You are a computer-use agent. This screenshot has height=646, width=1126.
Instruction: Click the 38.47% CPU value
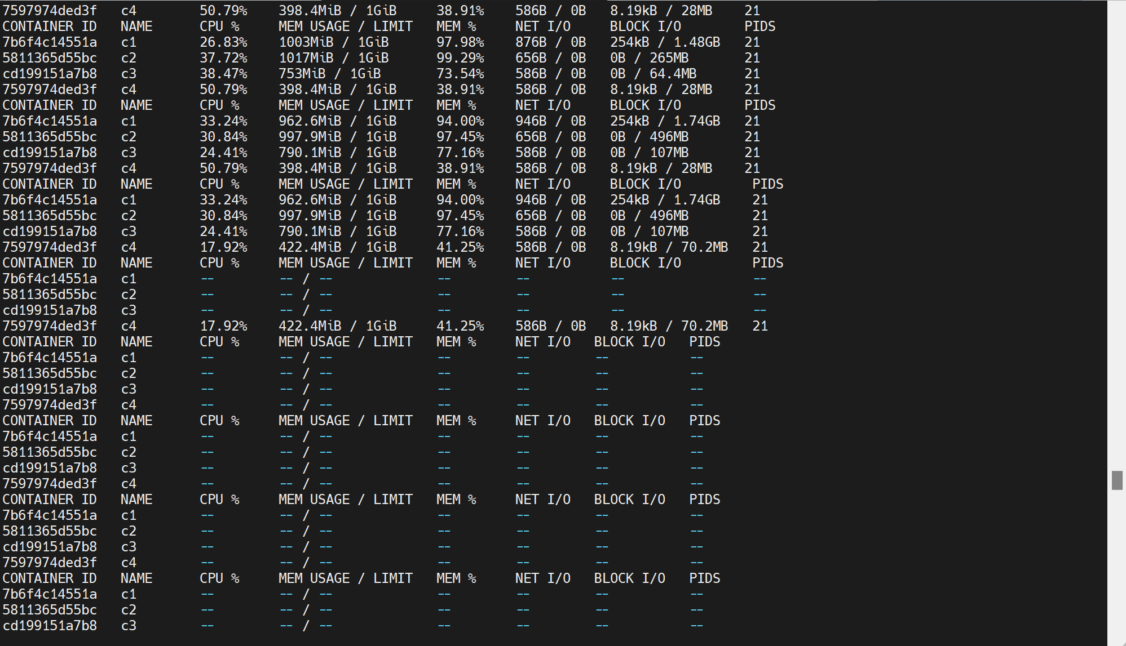click(223, 74)
